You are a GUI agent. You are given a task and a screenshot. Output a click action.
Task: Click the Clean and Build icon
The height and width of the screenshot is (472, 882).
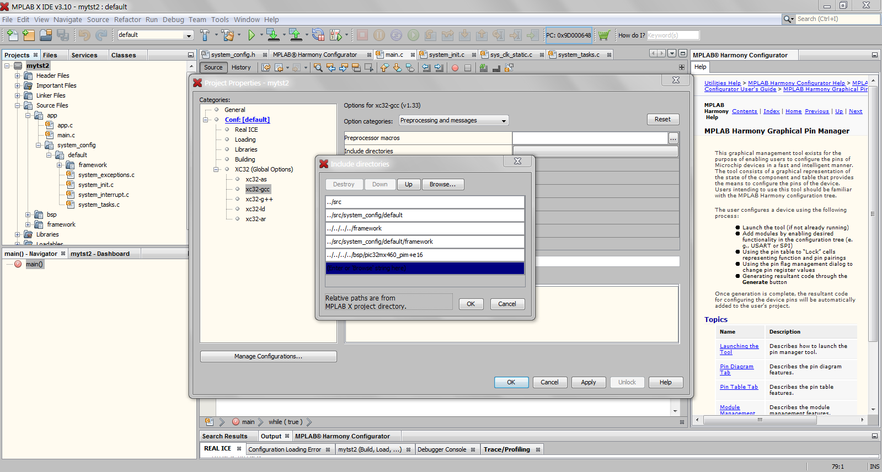click(x=228, y=35)
